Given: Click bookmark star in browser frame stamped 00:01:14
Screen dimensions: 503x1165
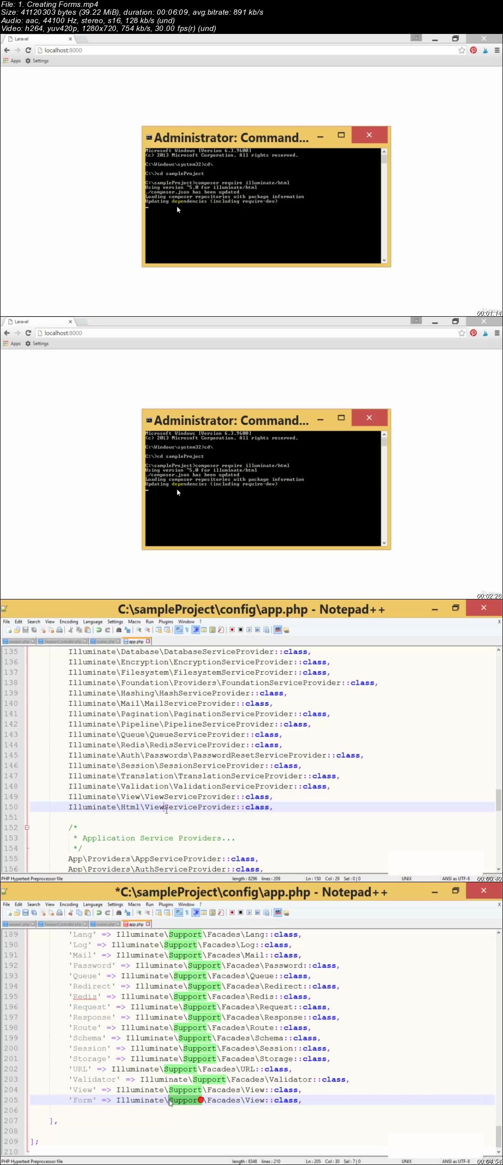Looking at the screenshot, I should point(462,50).
